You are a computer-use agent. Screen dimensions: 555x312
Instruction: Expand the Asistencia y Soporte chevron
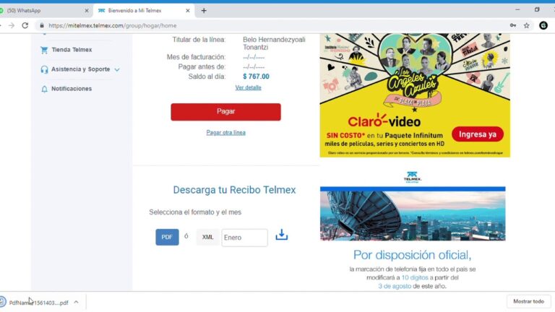(x=117, y=69)
